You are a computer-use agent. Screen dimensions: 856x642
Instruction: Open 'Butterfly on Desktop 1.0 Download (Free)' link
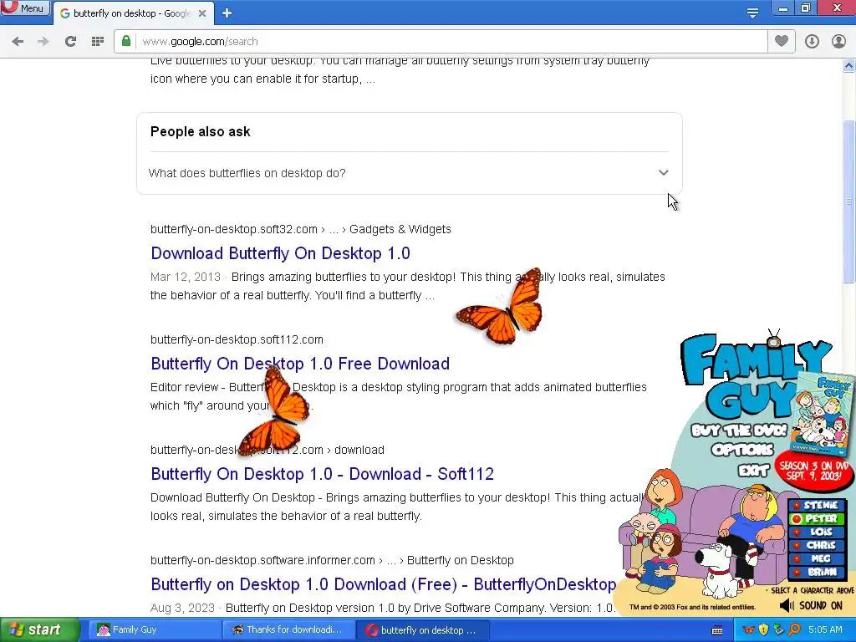pos(383,584)
